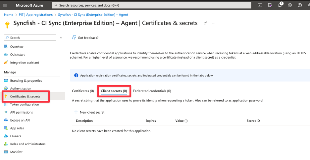Go to Home breadcrumb
The height and width of the screenshot is (160, 310).
(9, 15)
